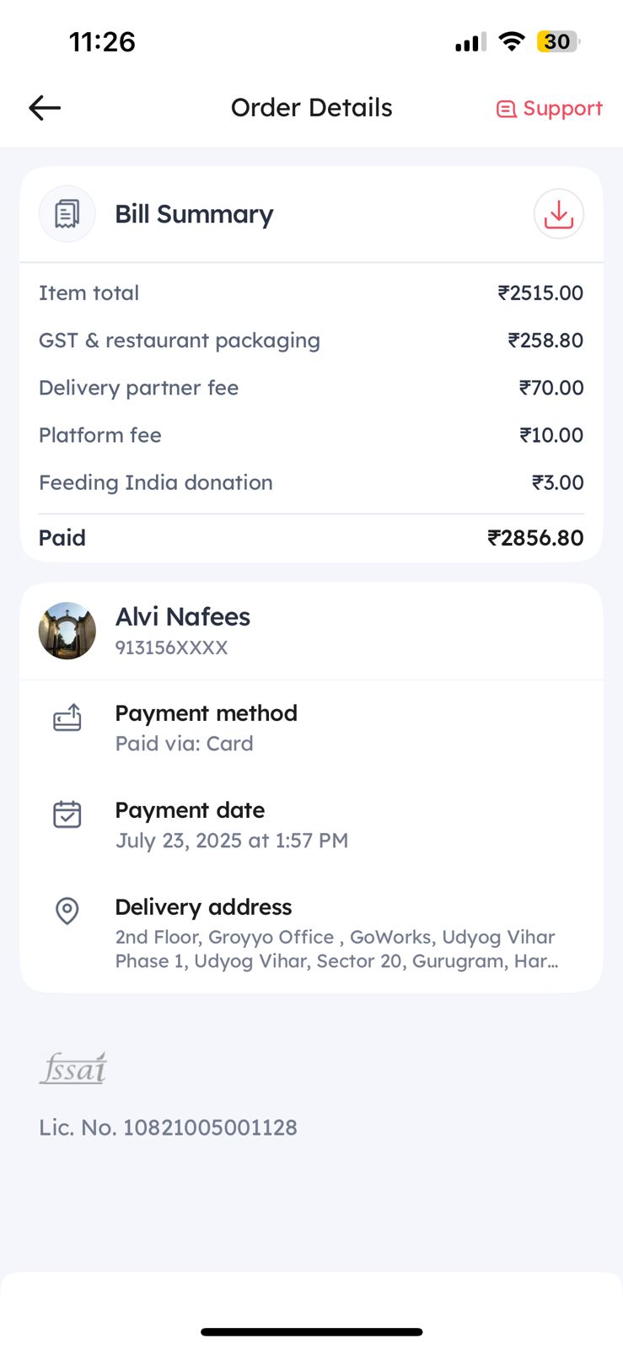Viewport: 623px width, 1349px height.
Task: Tap the fssai logo
Action: point(73,1068)
